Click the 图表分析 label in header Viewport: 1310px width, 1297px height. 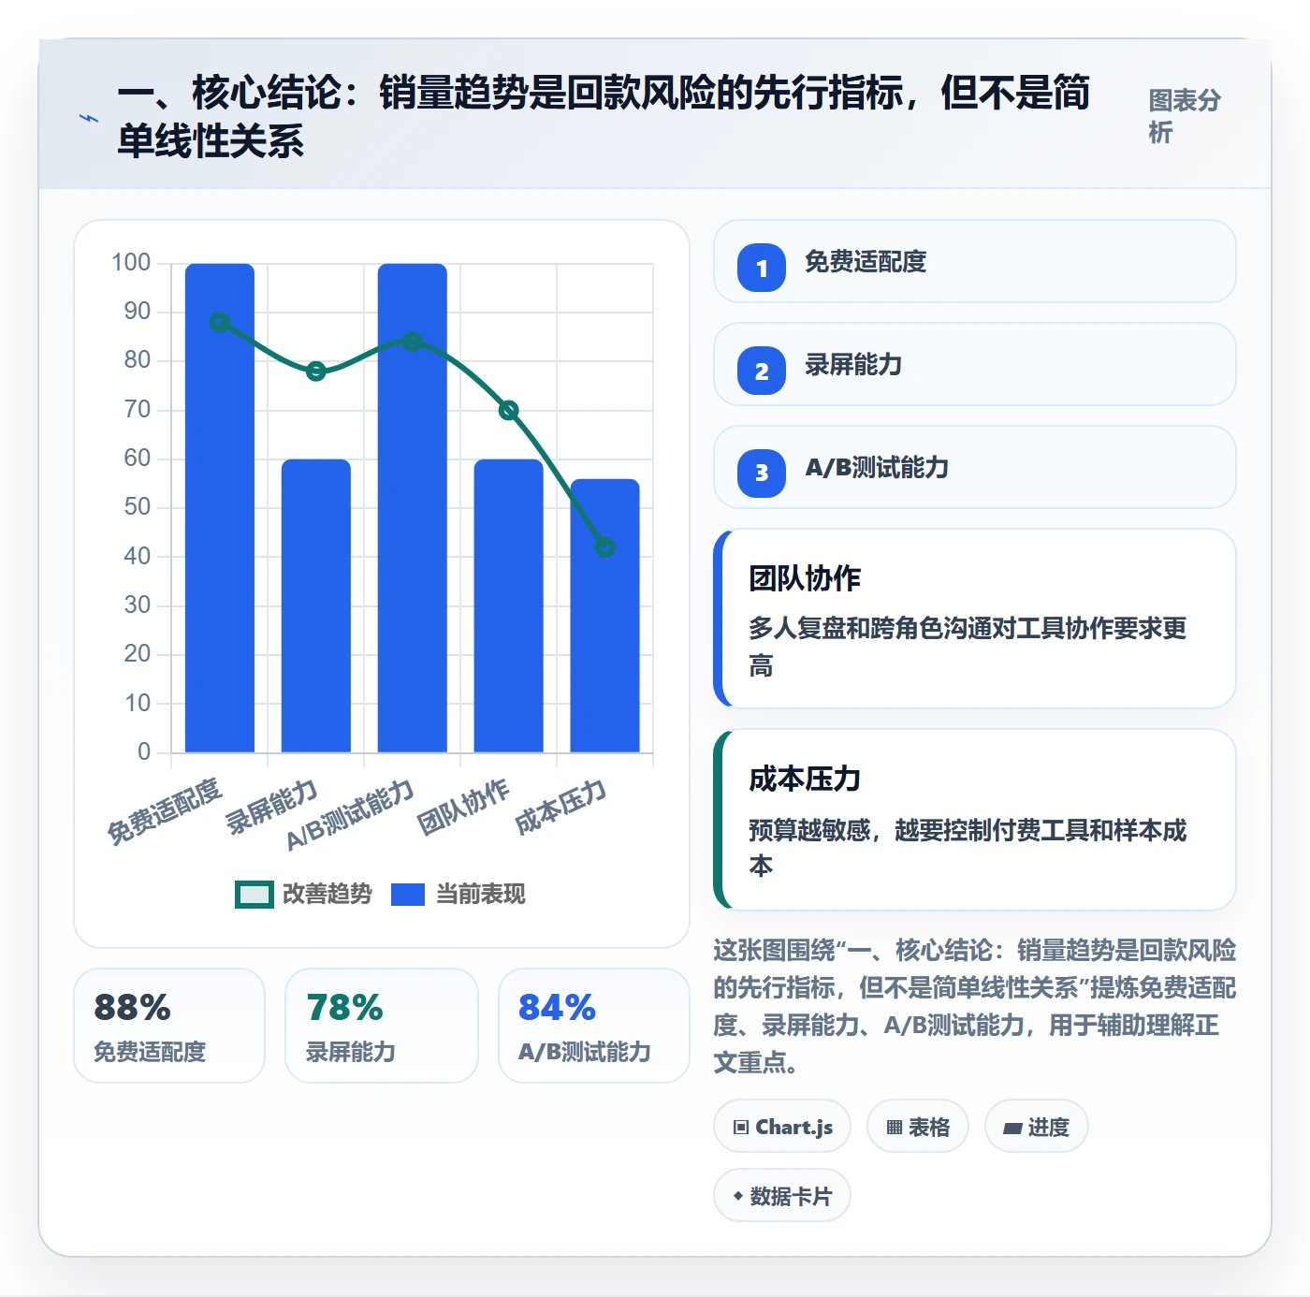pos(1185,116)
